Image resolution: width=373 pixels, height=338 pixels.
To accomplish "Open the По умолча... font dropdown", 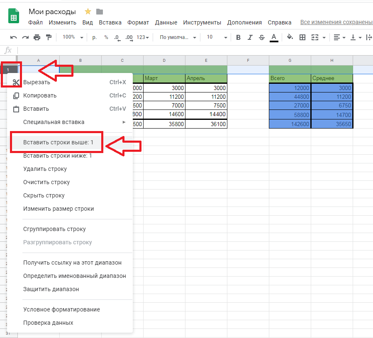I will pos(178,37).
